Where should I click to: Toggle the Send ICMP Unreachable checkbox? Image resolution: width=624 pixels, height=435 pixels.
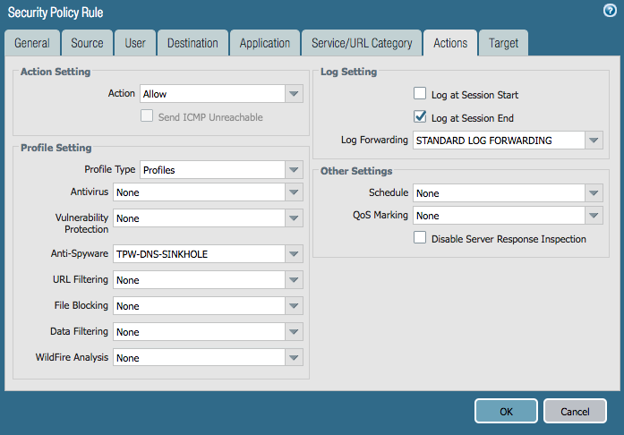[147, 115]
